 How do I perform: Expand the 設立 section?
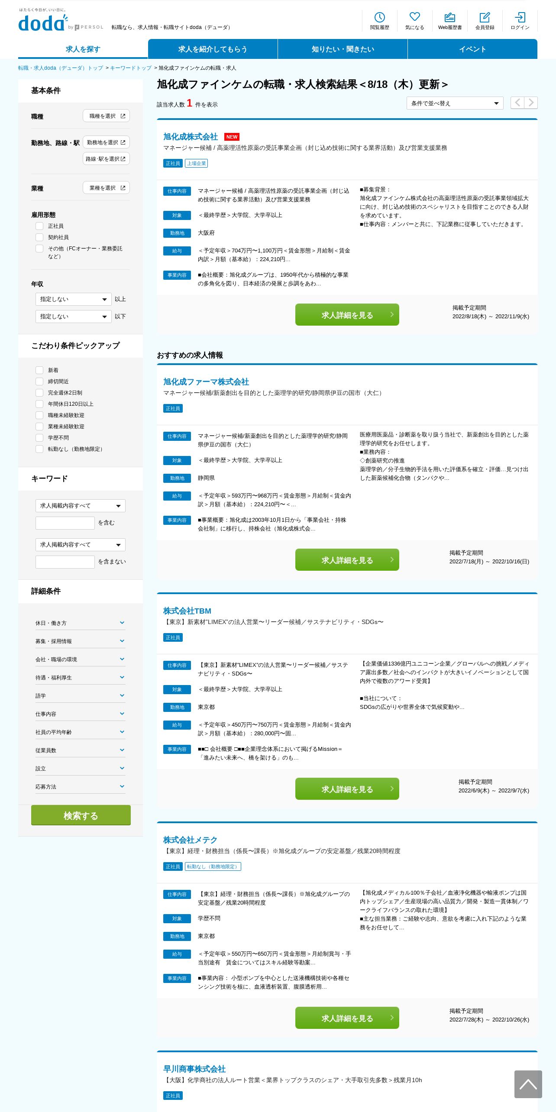tap(81, 768)
